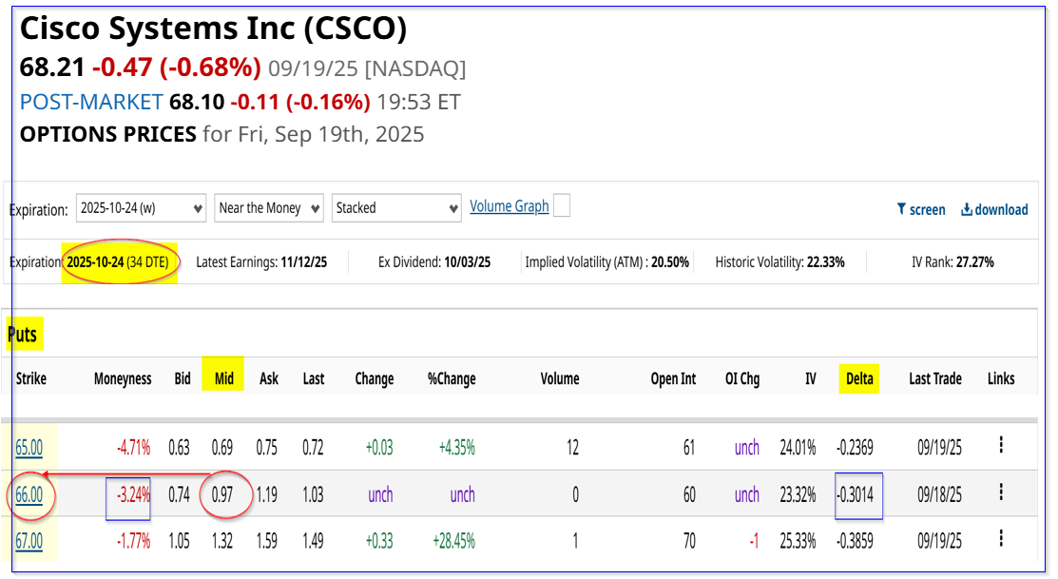
Task: Click the Historic Volatility 22.33% value
Action: (825, 261)
